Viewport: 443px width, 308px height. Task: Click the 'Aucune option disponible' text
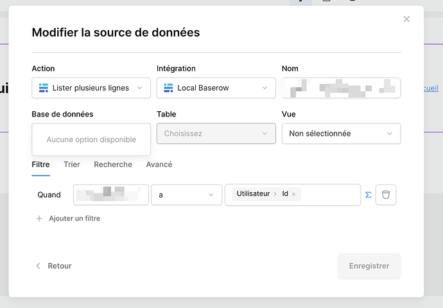pyautogui.click(x=91, y=140)
